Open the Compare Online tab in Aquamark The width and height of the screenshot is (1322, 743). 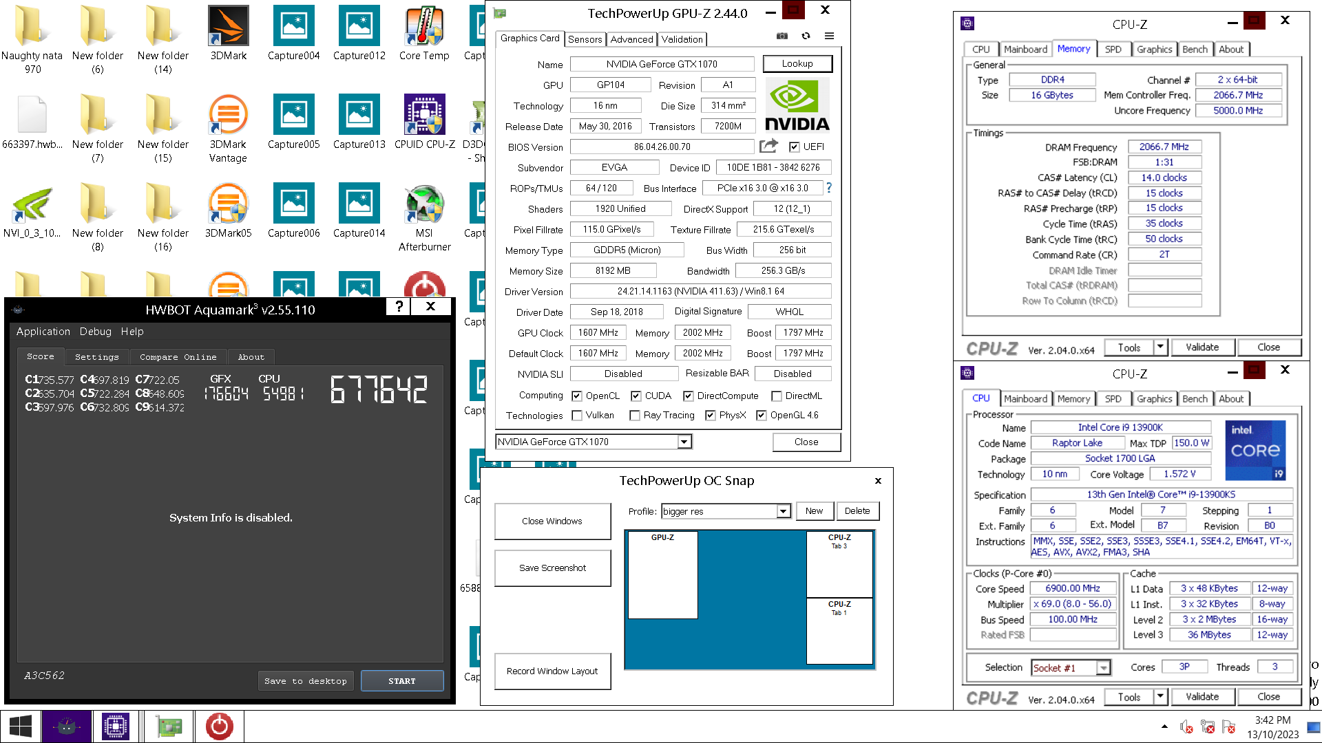click(178, 357)
